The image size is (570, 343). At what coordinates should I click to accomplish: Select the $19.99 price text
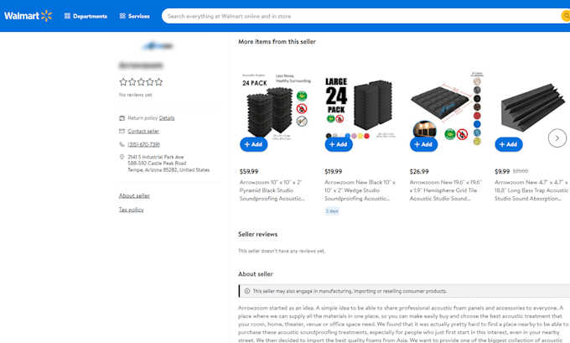(x=334, y=171)
